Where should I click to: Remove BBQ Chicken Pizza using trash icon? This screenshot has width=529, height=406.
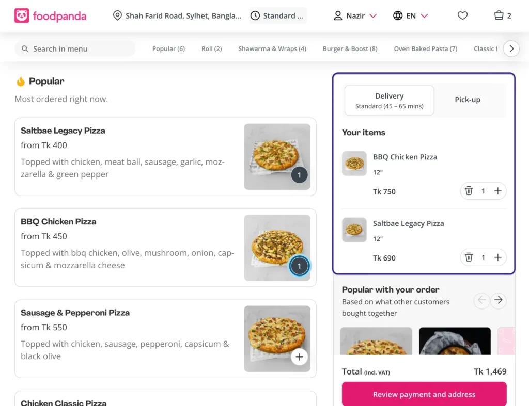click(469, 191)
